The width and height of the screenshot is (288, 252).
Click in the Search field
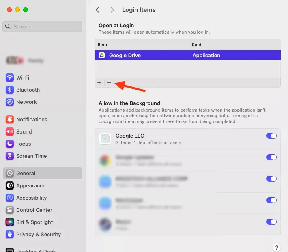[42, 26]
